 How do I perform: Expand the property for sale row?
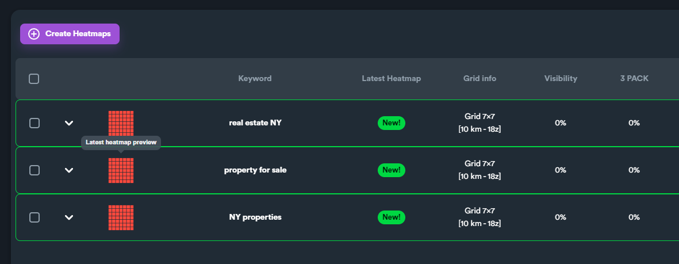tap(69, 170)
